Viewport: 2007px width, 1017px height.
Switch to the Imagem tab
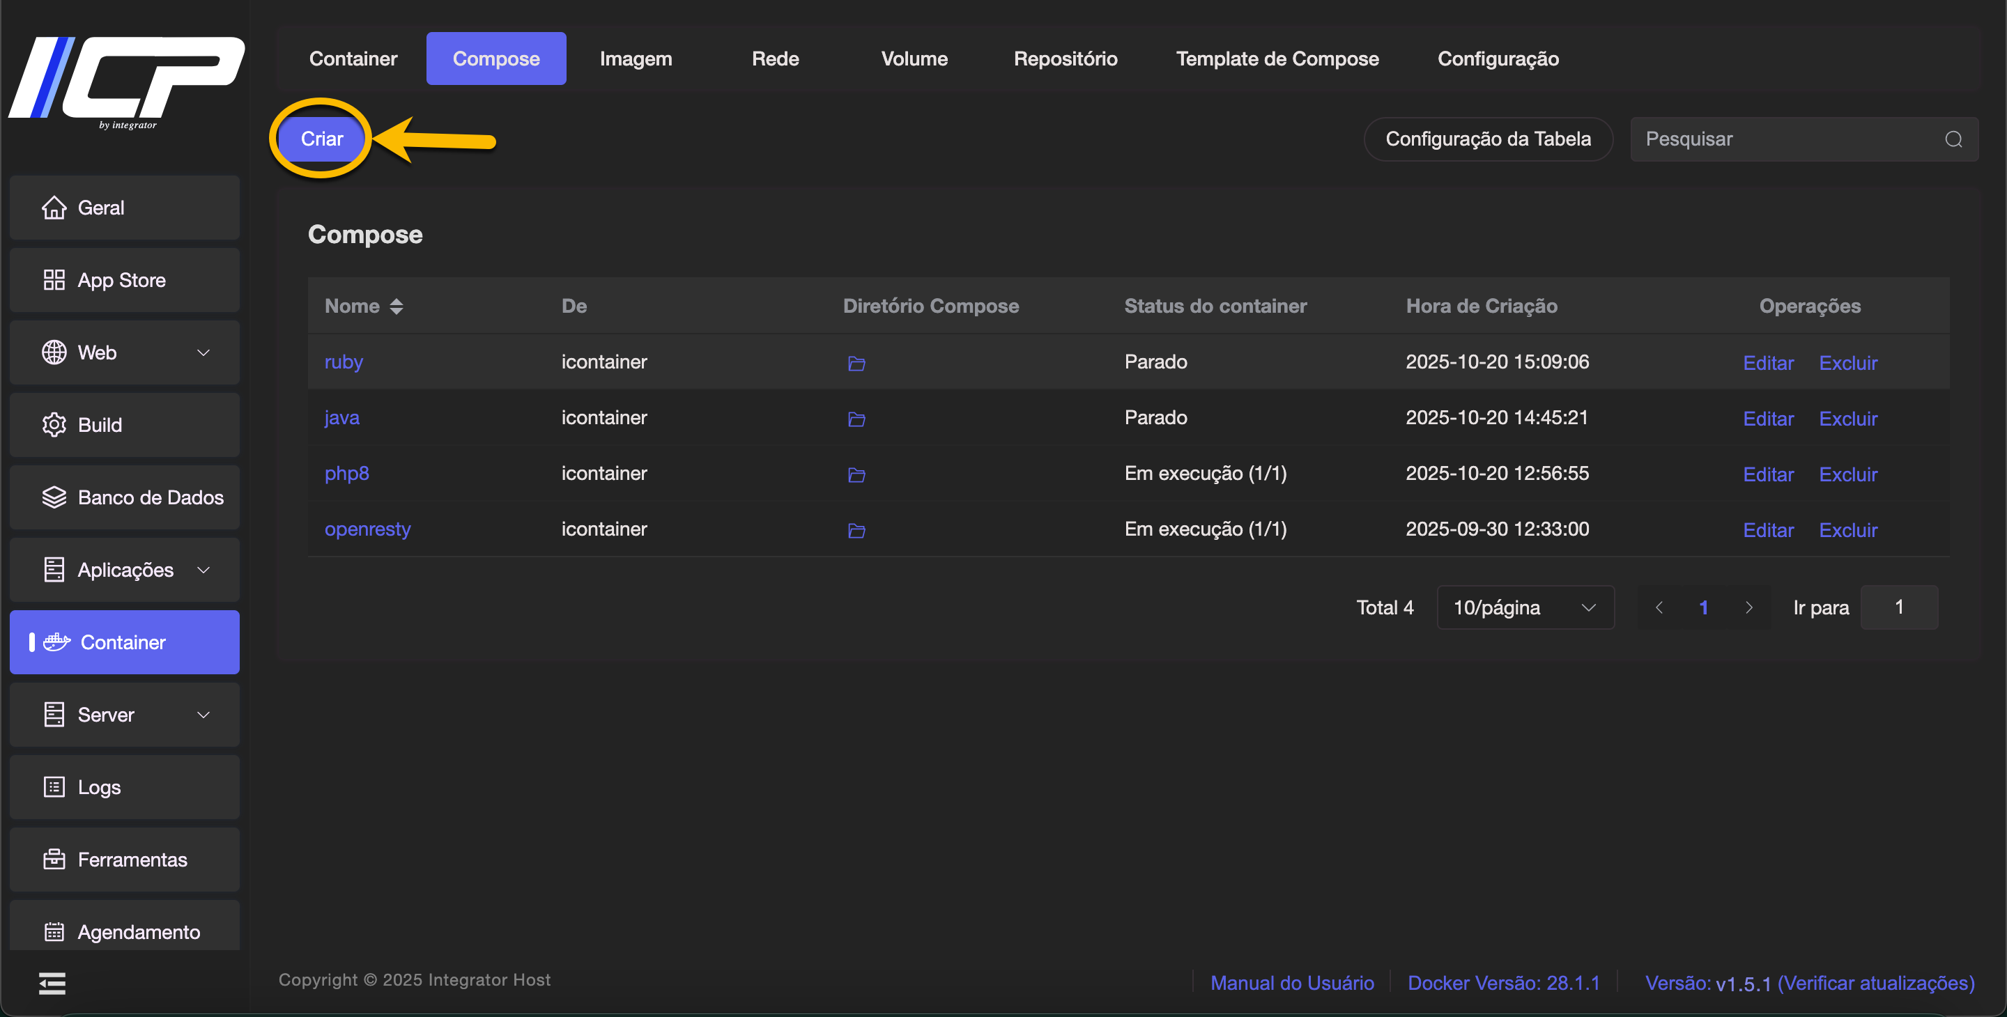tap(636, 59)
